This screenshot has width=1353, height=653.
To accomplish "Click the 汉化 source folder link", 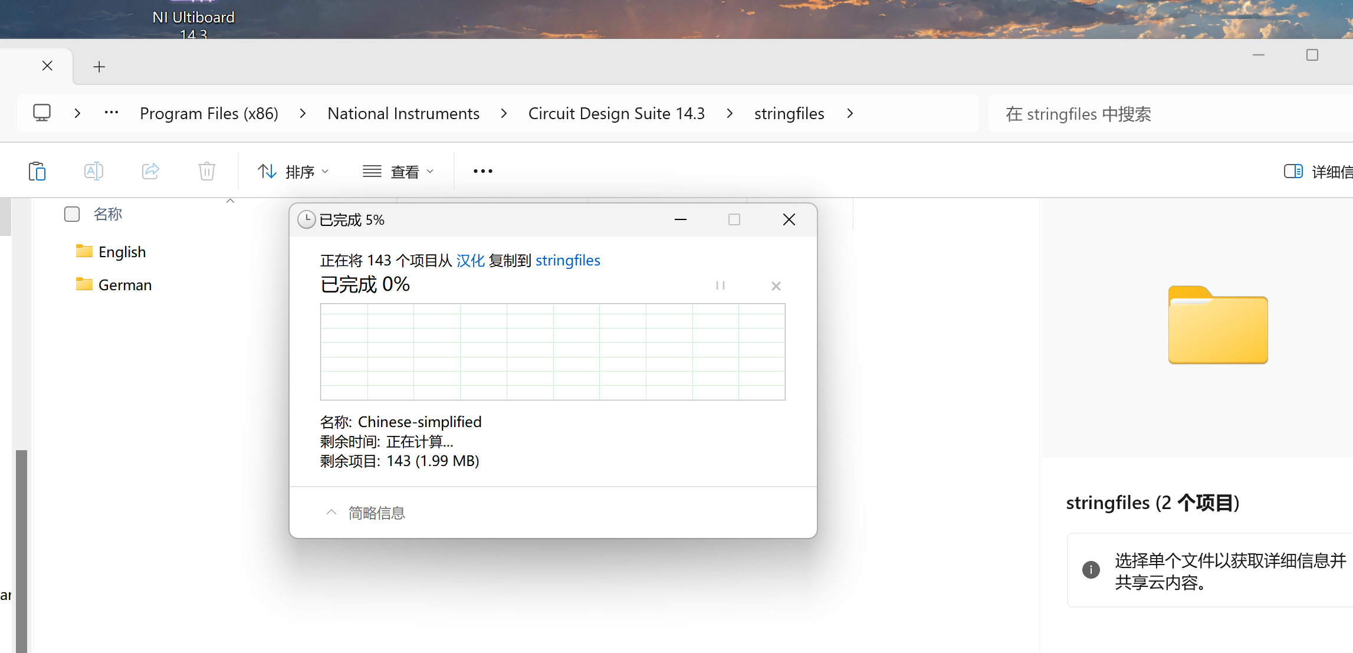I will coord(470,261).
